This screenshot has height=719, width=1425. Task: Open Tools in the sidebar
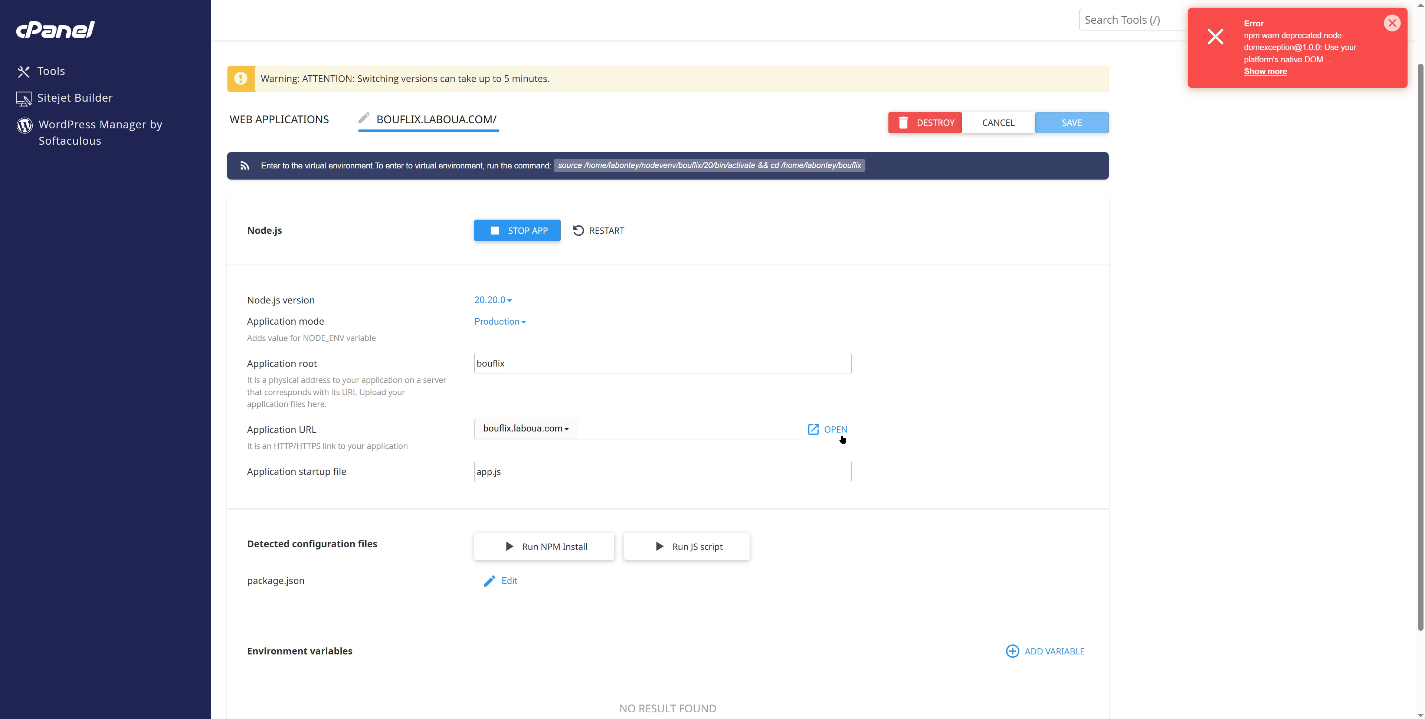(51, 71)
